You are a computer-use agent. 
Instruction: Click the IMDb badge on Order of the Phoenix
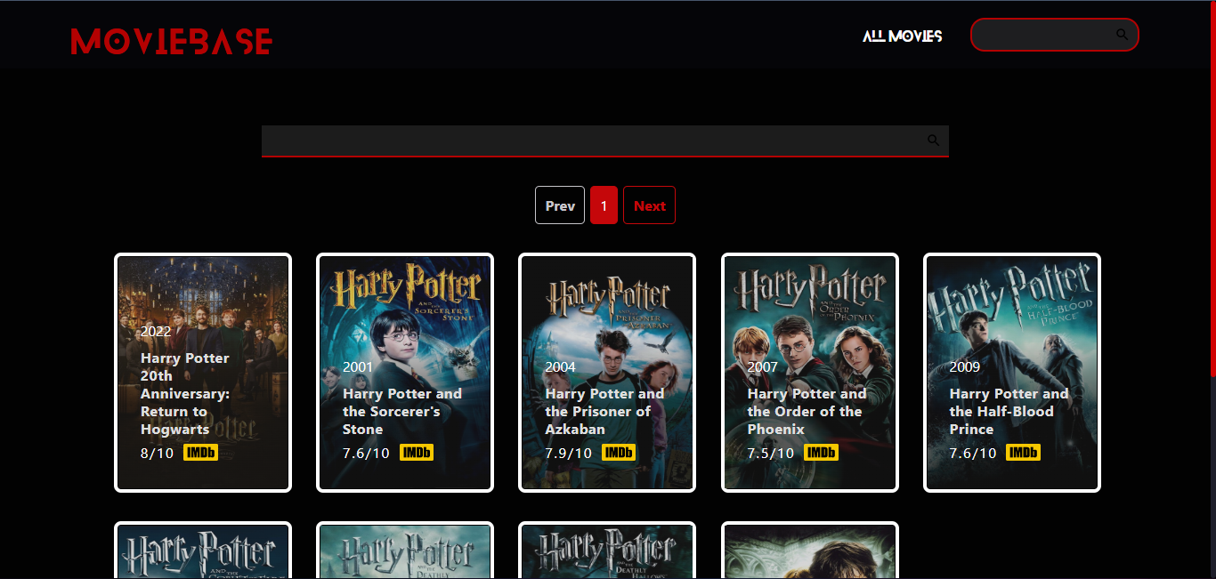[x=822, y=452]
